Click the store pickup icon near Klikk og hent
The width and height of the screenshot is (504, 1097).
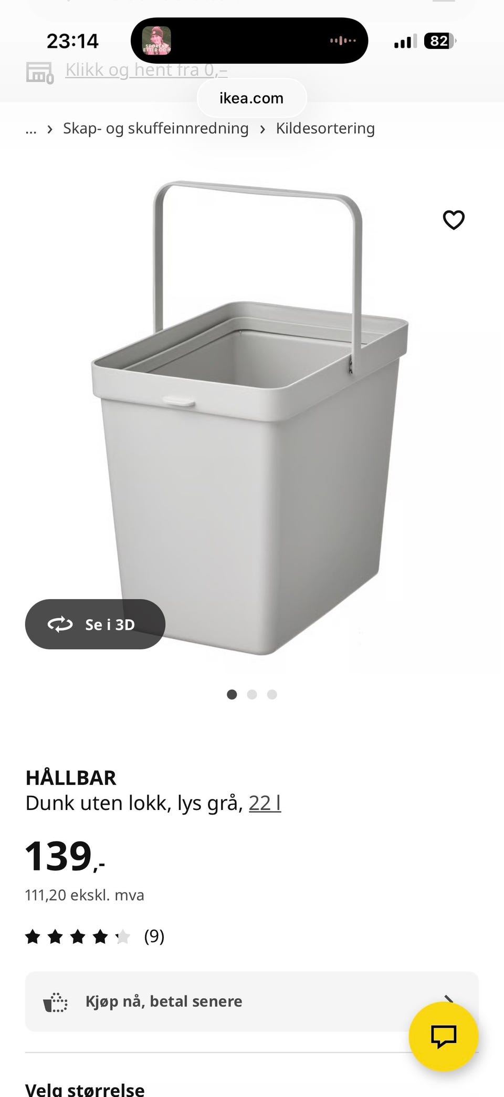[40, 73]
